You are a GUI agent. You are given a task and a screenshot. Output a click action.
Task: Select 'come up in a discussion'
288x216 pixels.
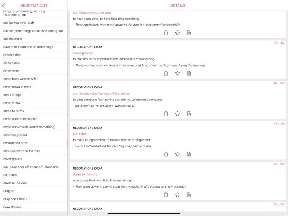pyautogui.click(x=34, y=119)
